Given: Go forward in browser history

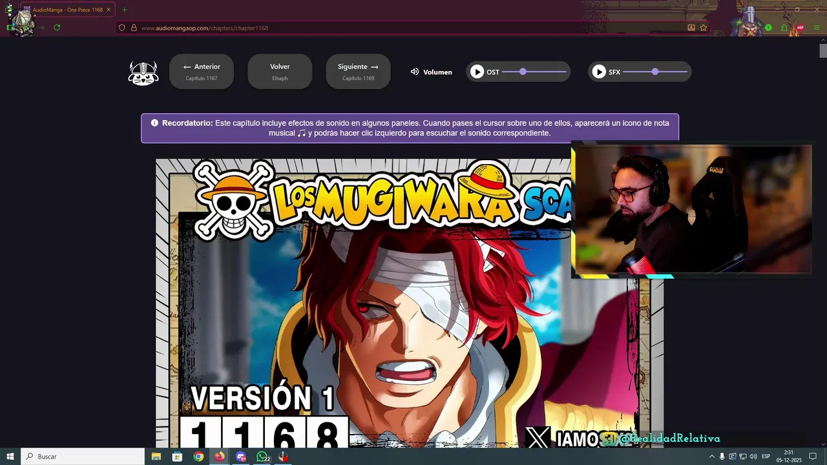Looking at the screenshot, I should tap(41, 28).
